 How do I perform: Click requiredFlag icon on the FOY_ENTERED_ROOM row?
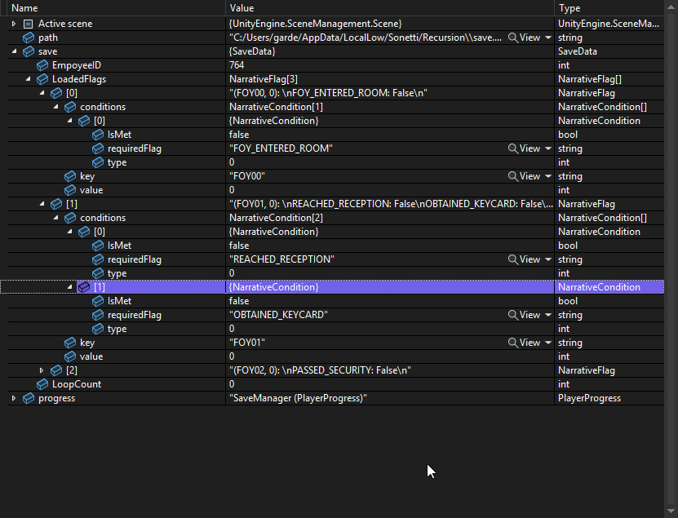[98, 148]
